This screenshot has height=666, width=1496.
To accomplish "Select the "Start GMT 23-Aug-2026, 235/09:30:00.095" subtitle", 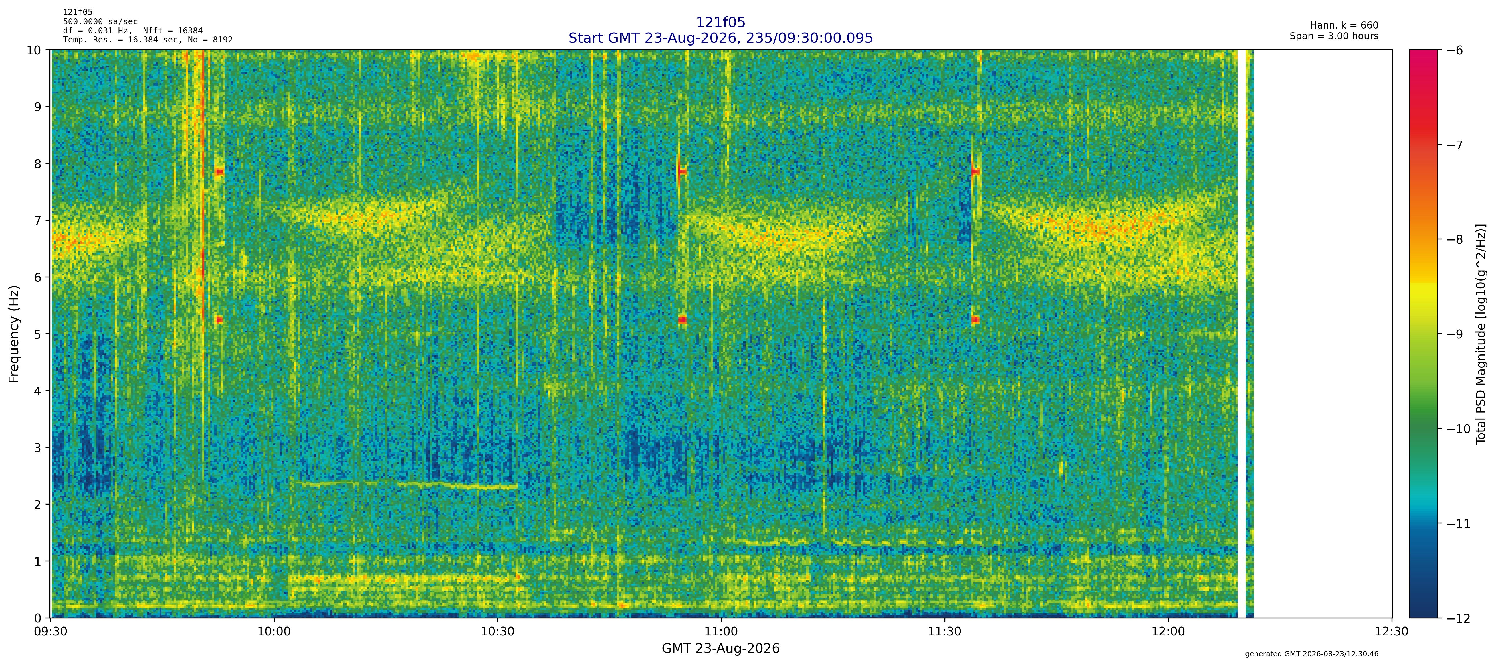I will 720,38.
